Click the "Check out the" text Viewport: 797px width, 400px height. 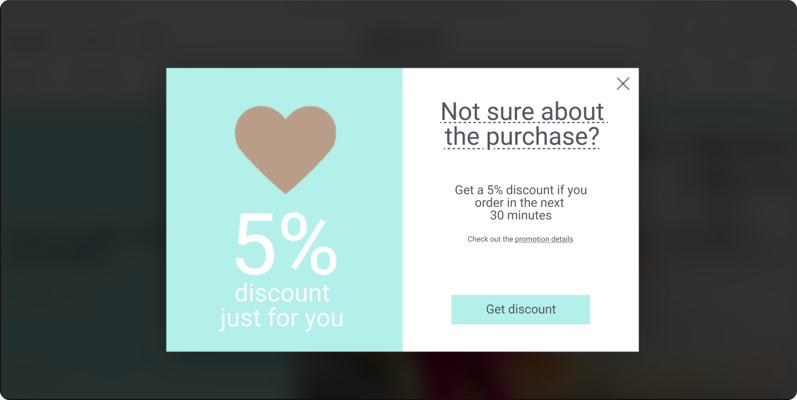tap(490, 239)
